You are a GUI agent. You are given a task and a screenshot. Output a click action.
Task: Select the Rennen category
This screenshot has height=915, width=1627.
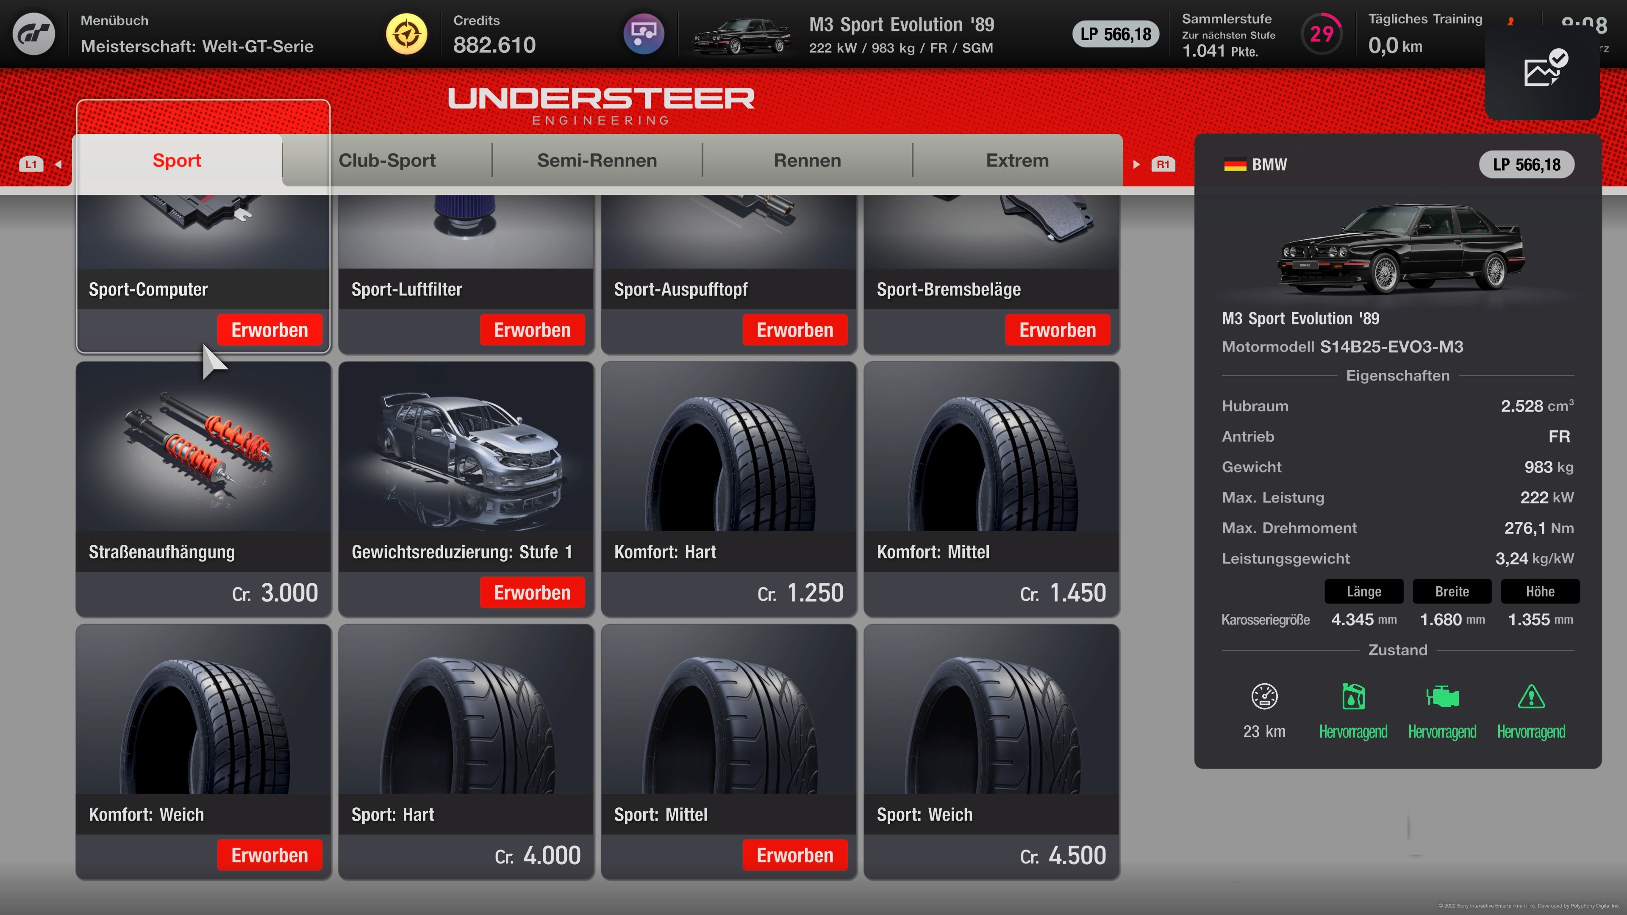point(807,161)
